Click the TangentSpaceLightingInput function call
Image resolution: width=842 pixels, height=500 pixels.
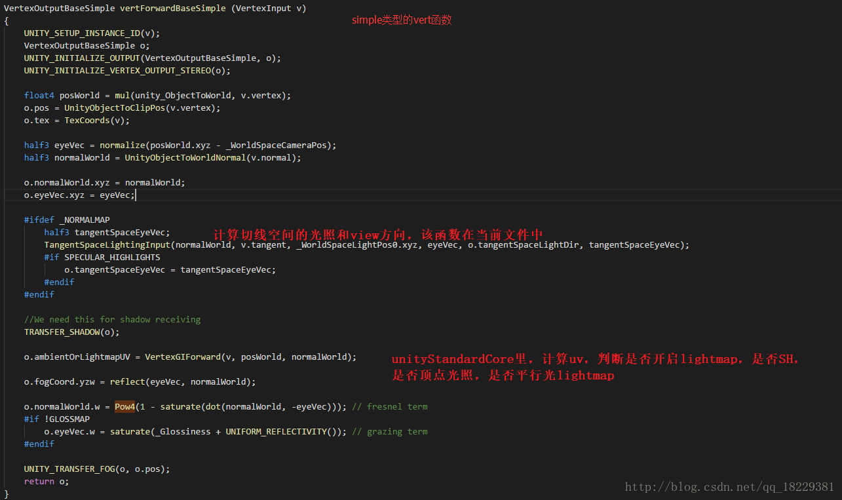pyautogui.click(x=107, y=245)
